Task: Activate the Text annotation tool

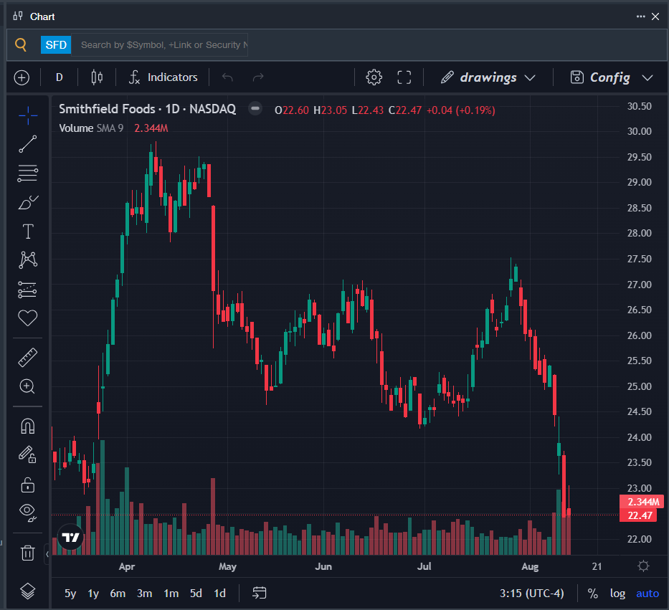Action: pyautogui.click(x=28, y=232)
